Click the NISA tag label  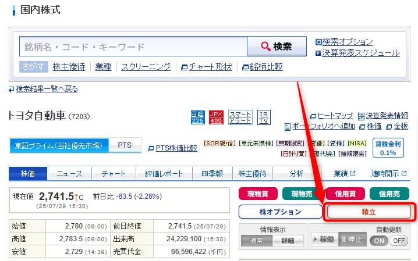tap(357, 144)
